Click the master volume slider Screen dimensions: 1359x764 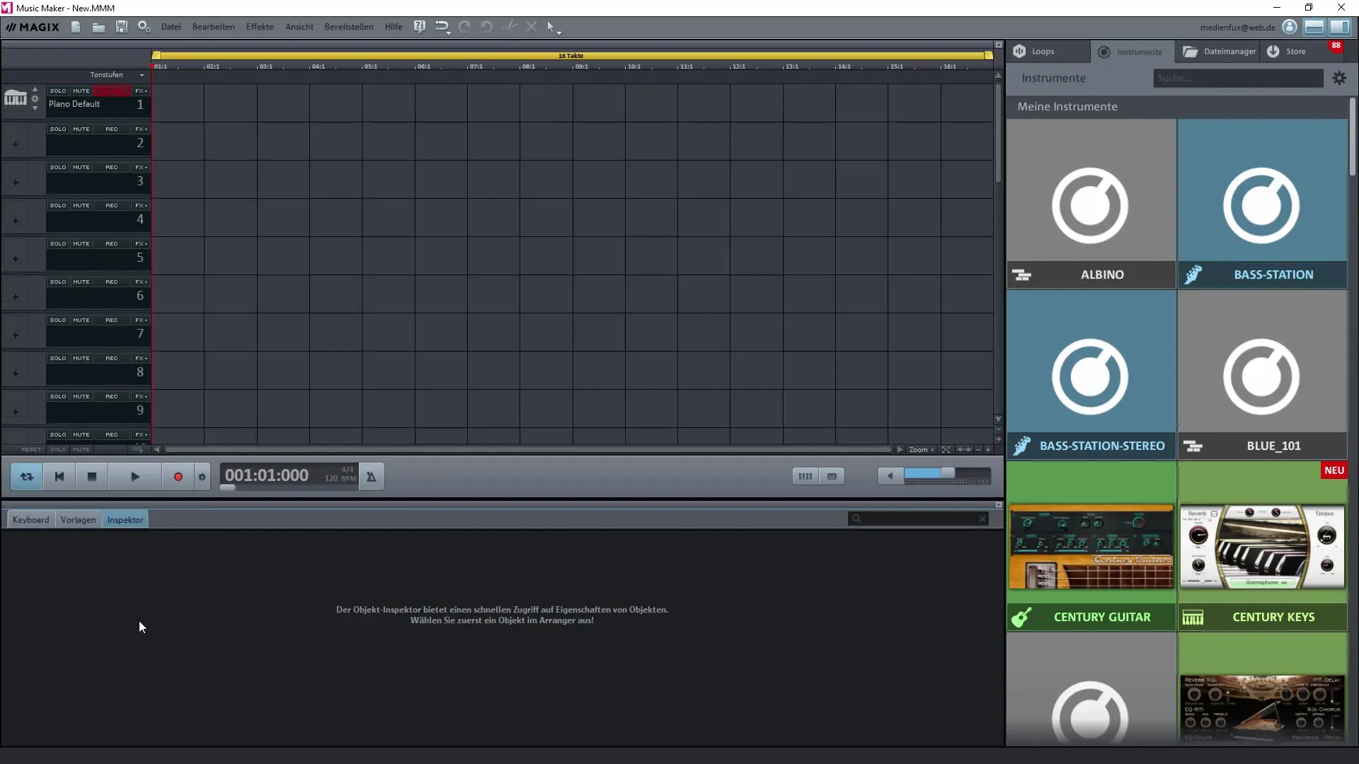(x=947, y=474)
